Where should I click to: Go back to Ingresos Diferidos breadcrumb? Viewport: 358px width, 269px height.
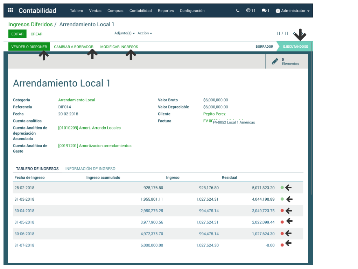coord(30,25)
